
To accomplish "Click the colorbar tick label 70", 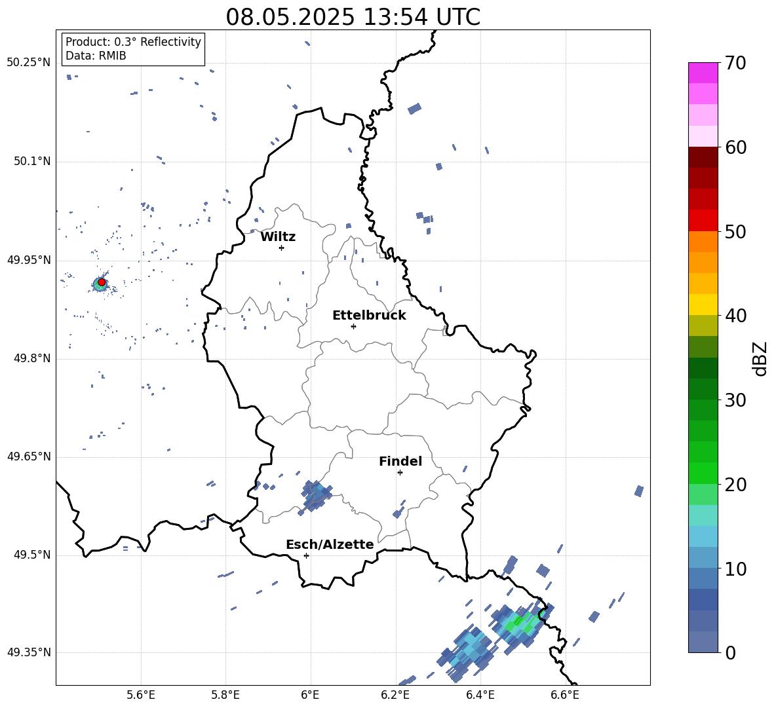I will click(735, 63).
